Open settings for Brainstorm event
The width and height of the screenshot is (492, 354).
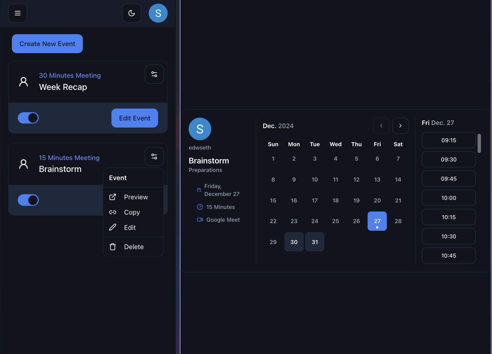pyautogui.click(x=154, y=156)
